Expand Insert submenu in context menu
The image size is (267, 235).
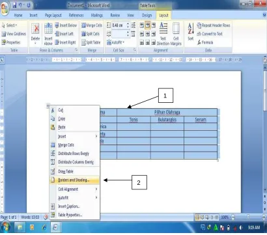click(75, 137)
